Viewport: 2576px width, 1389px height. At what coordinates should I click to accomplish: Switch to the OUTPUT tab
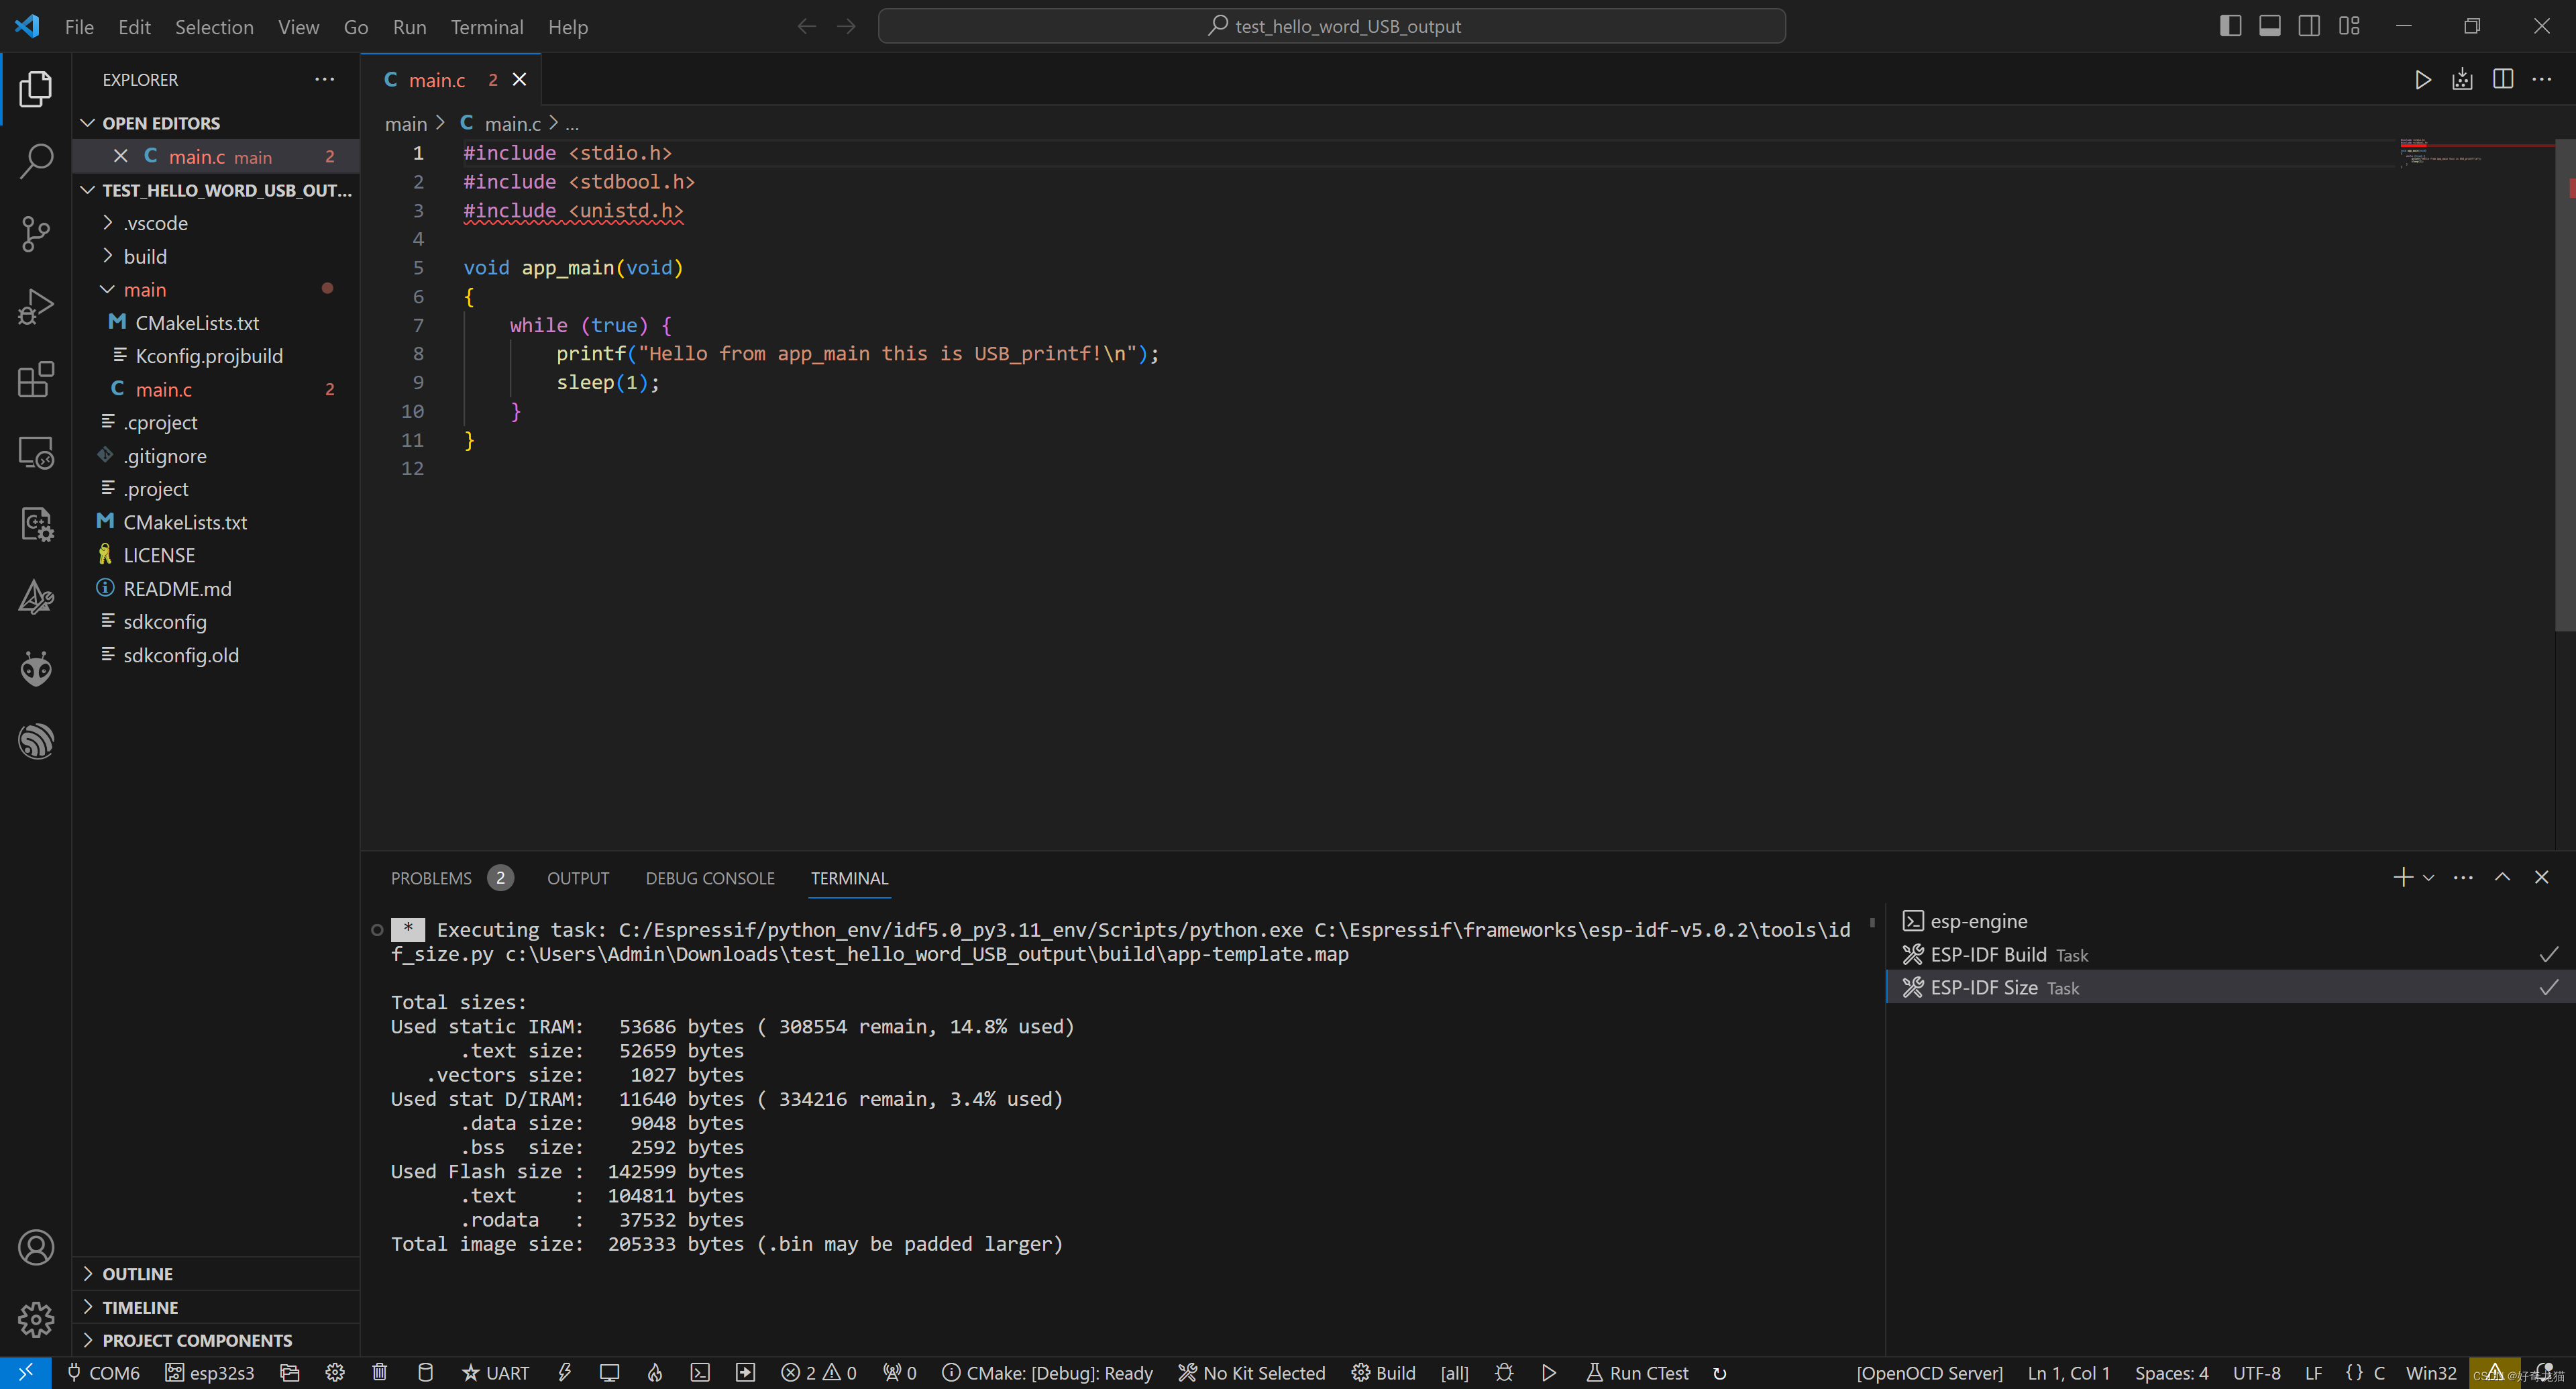[x=578, y=878]
